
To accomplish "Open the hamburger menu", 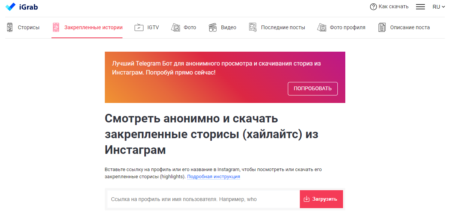I will [420, 7].
